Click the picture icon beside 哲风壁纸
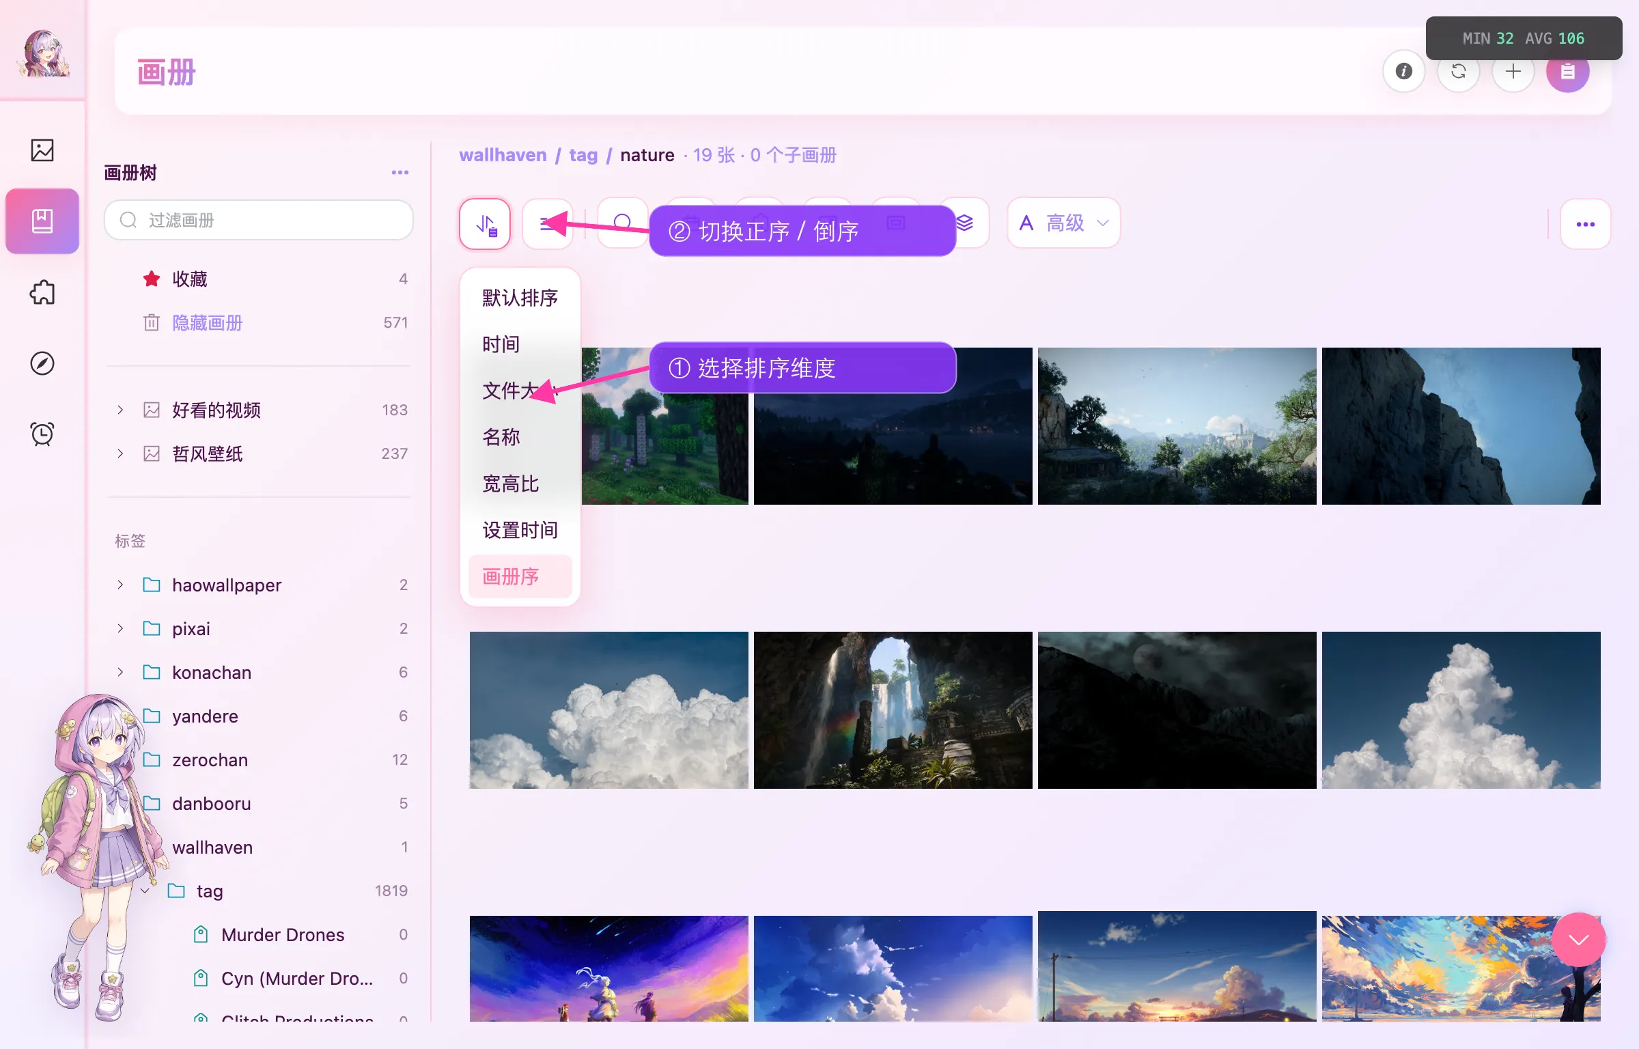1639x1049 pixels. (x=152, y=453)
